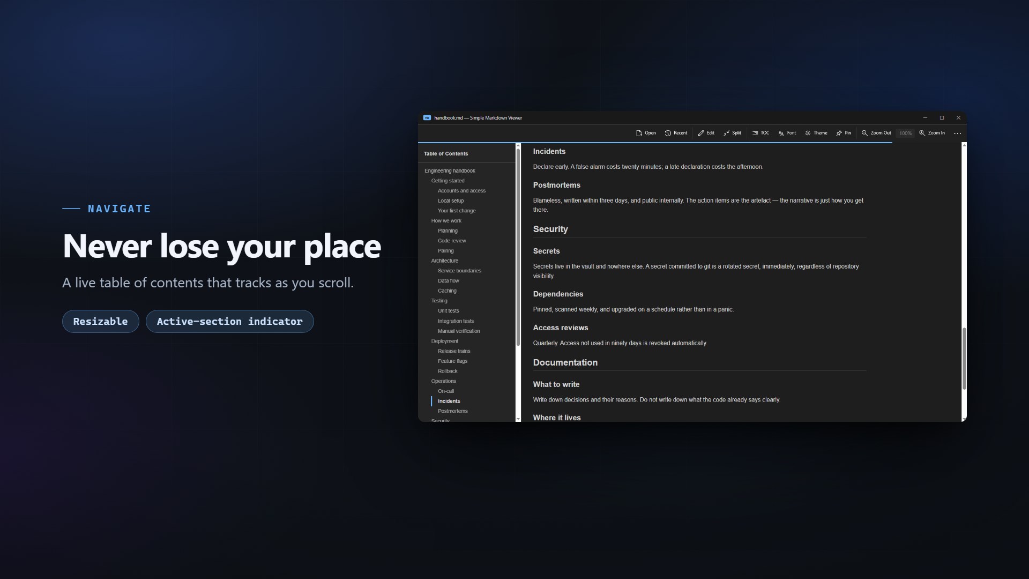Click the Documentation heading in document
Image resolution: width=1029 pixels, height=579 pixels.
click(x=565, y=363)
